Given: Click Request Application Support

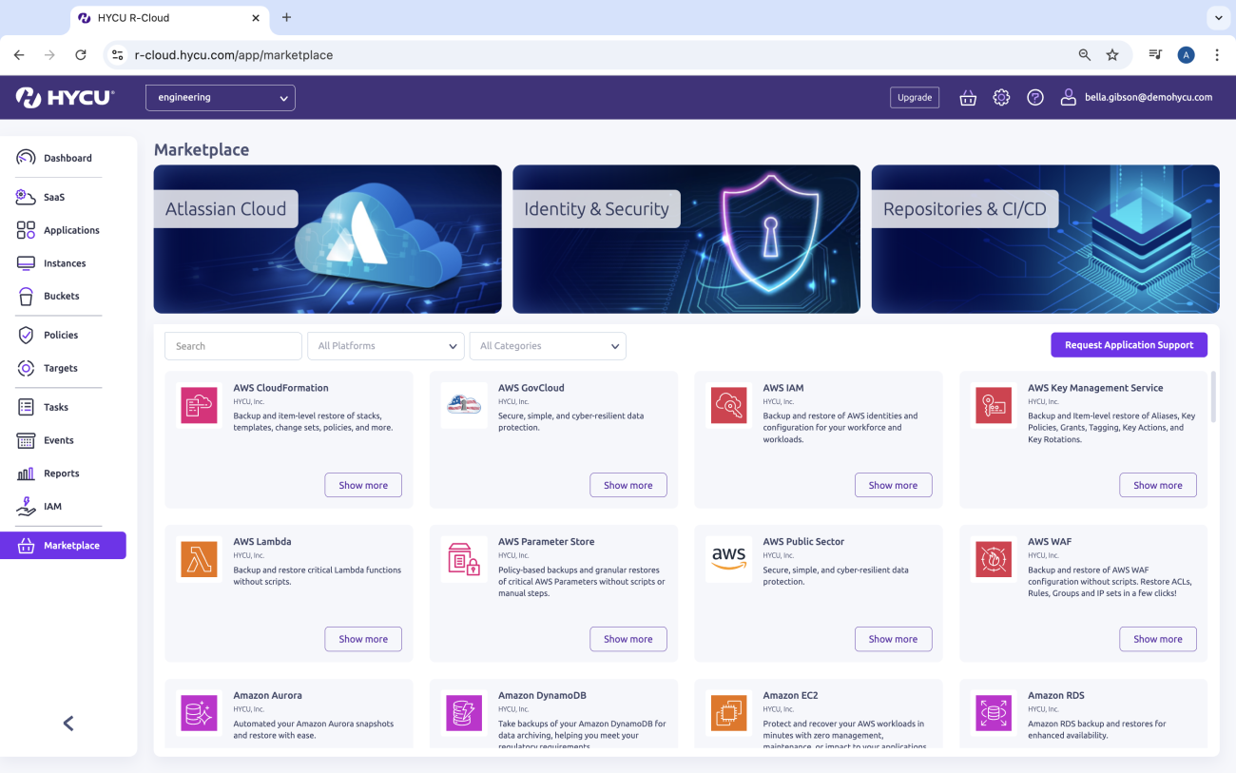Looking at the screenshot, I should (1129, 344).
